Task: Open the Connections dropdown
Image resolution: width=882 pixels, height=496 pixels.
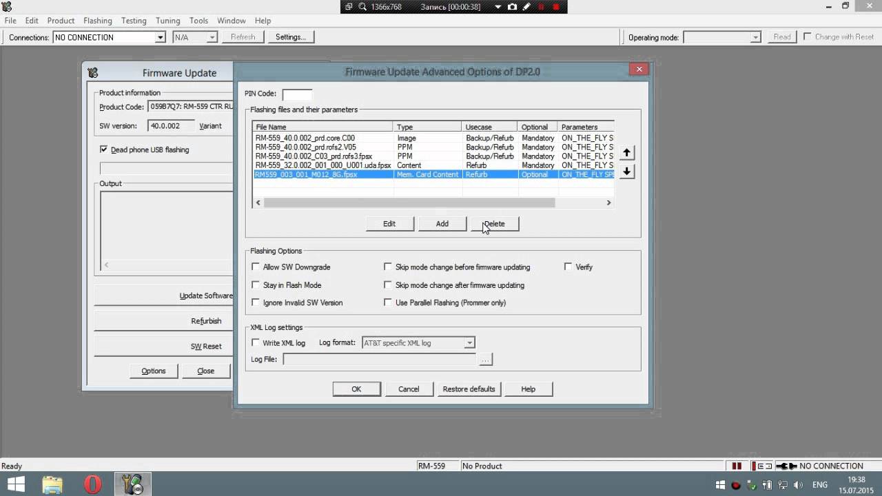Action: (x=160, y=37)
